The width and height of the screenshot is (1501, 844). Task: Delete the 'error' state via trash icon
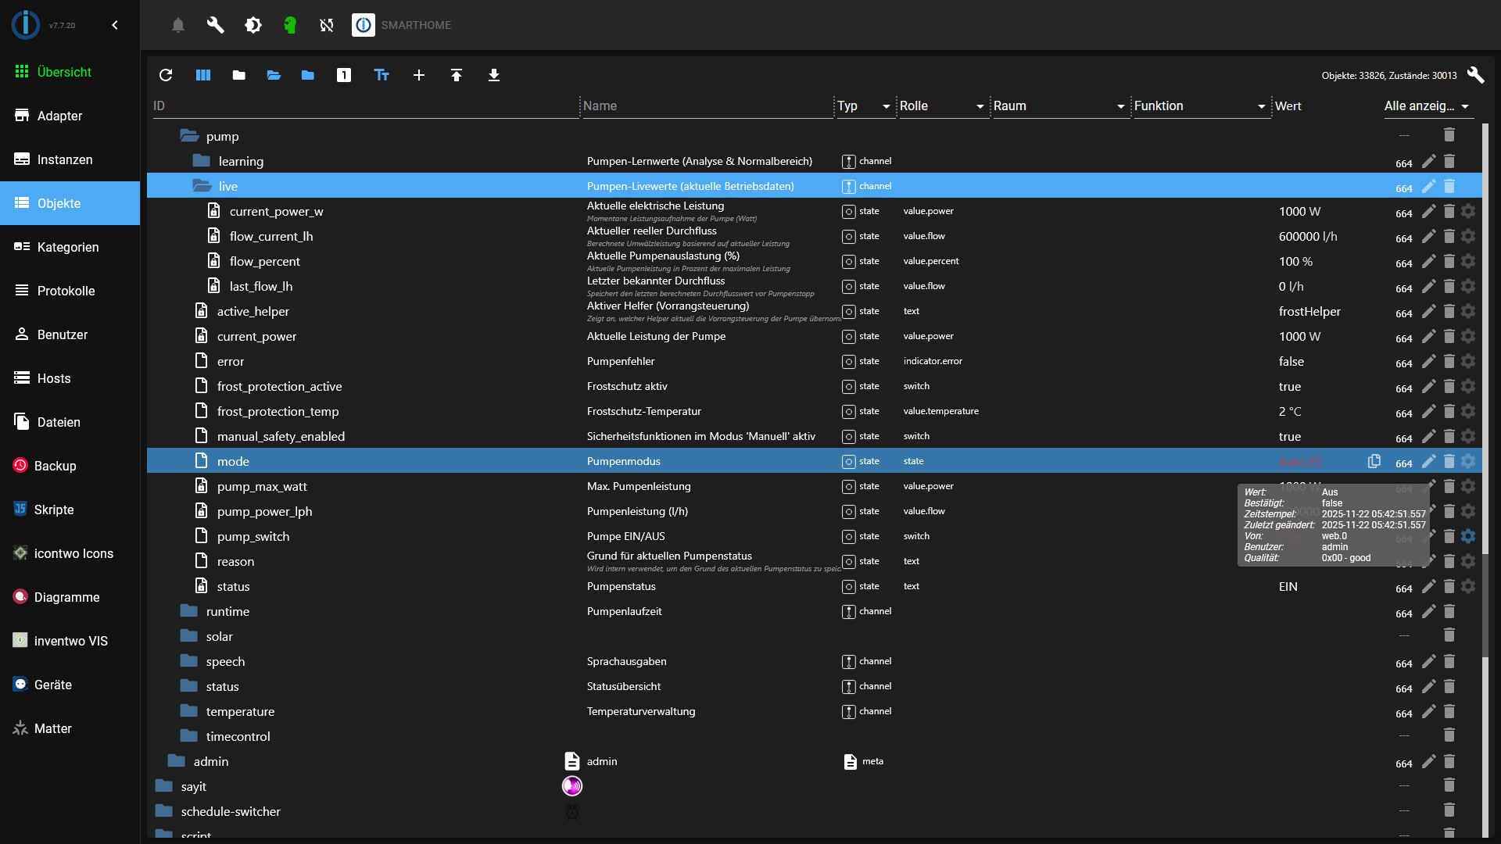pos(1449,362)
